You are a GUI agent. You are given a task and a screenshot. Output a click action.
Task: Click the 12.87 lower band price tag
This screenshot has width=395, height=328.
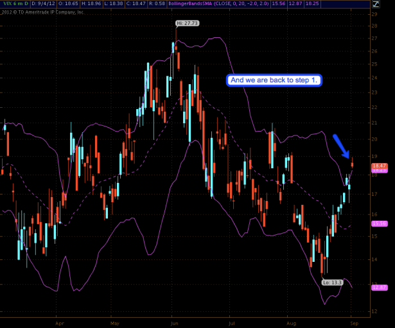click(x=378, y=288)
